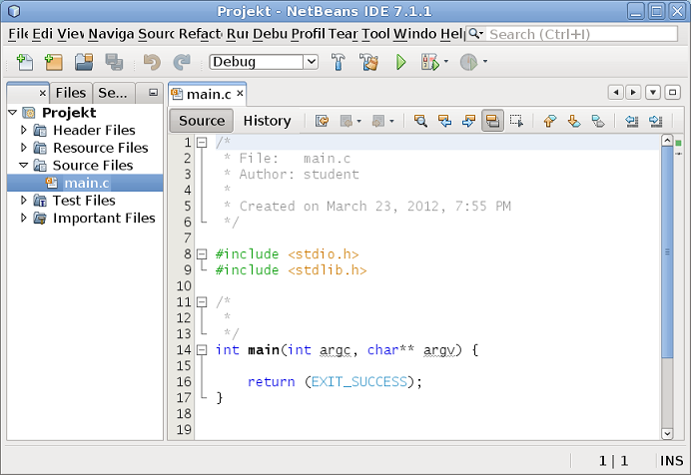Click the Clean and Build icon
691x475 pixels.
point(368,62)
